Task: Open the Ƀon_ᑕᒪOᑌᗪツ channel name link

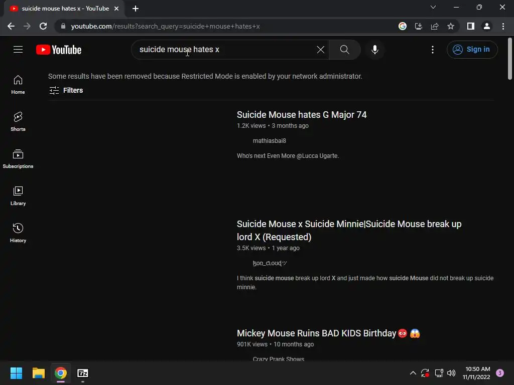Action: 270,263
